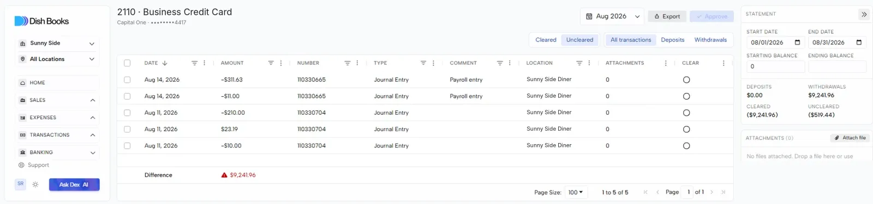
Task: Mark the -$210.00 transaction as cleared
Action: pyautogui.click(x=686, y=113)
